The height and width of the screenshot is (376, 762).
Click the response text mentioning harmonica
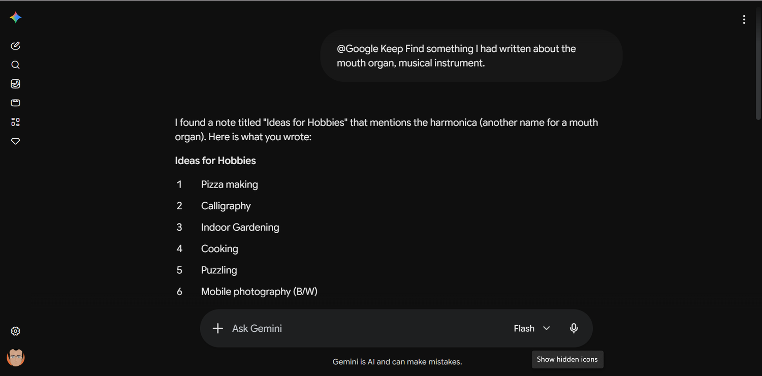point(387,130)
